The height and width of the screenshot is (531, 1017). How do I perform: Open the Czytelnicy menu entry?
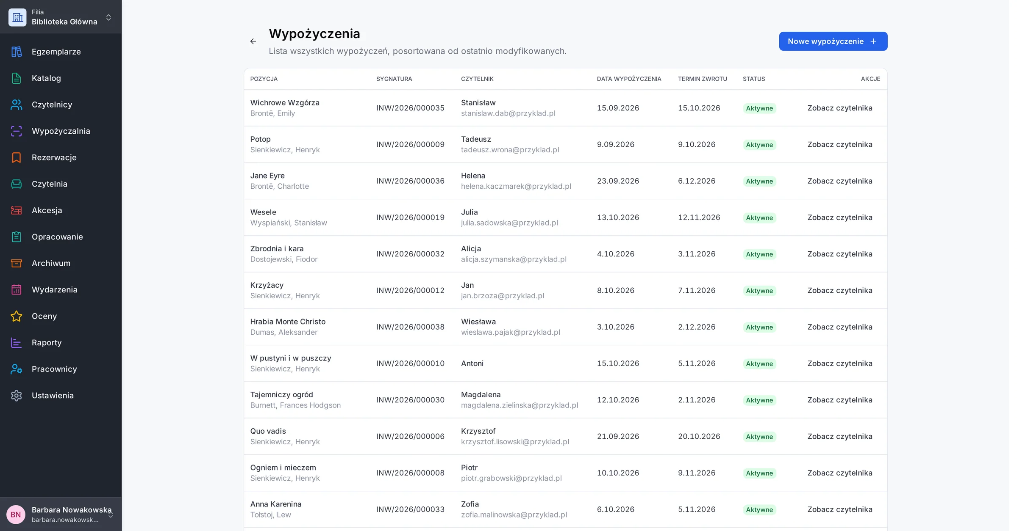coord(61,105)
